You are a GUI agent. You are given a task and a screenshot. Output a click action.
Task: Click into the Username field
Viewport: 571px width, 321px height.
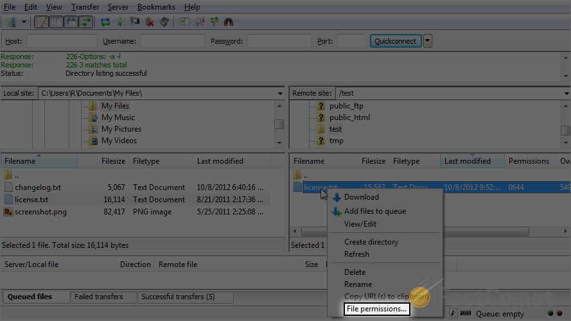[173, 40]
